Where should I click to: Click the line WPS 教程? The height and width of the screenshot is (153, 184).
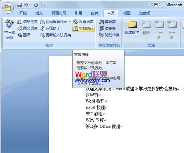tap(95, 120)
